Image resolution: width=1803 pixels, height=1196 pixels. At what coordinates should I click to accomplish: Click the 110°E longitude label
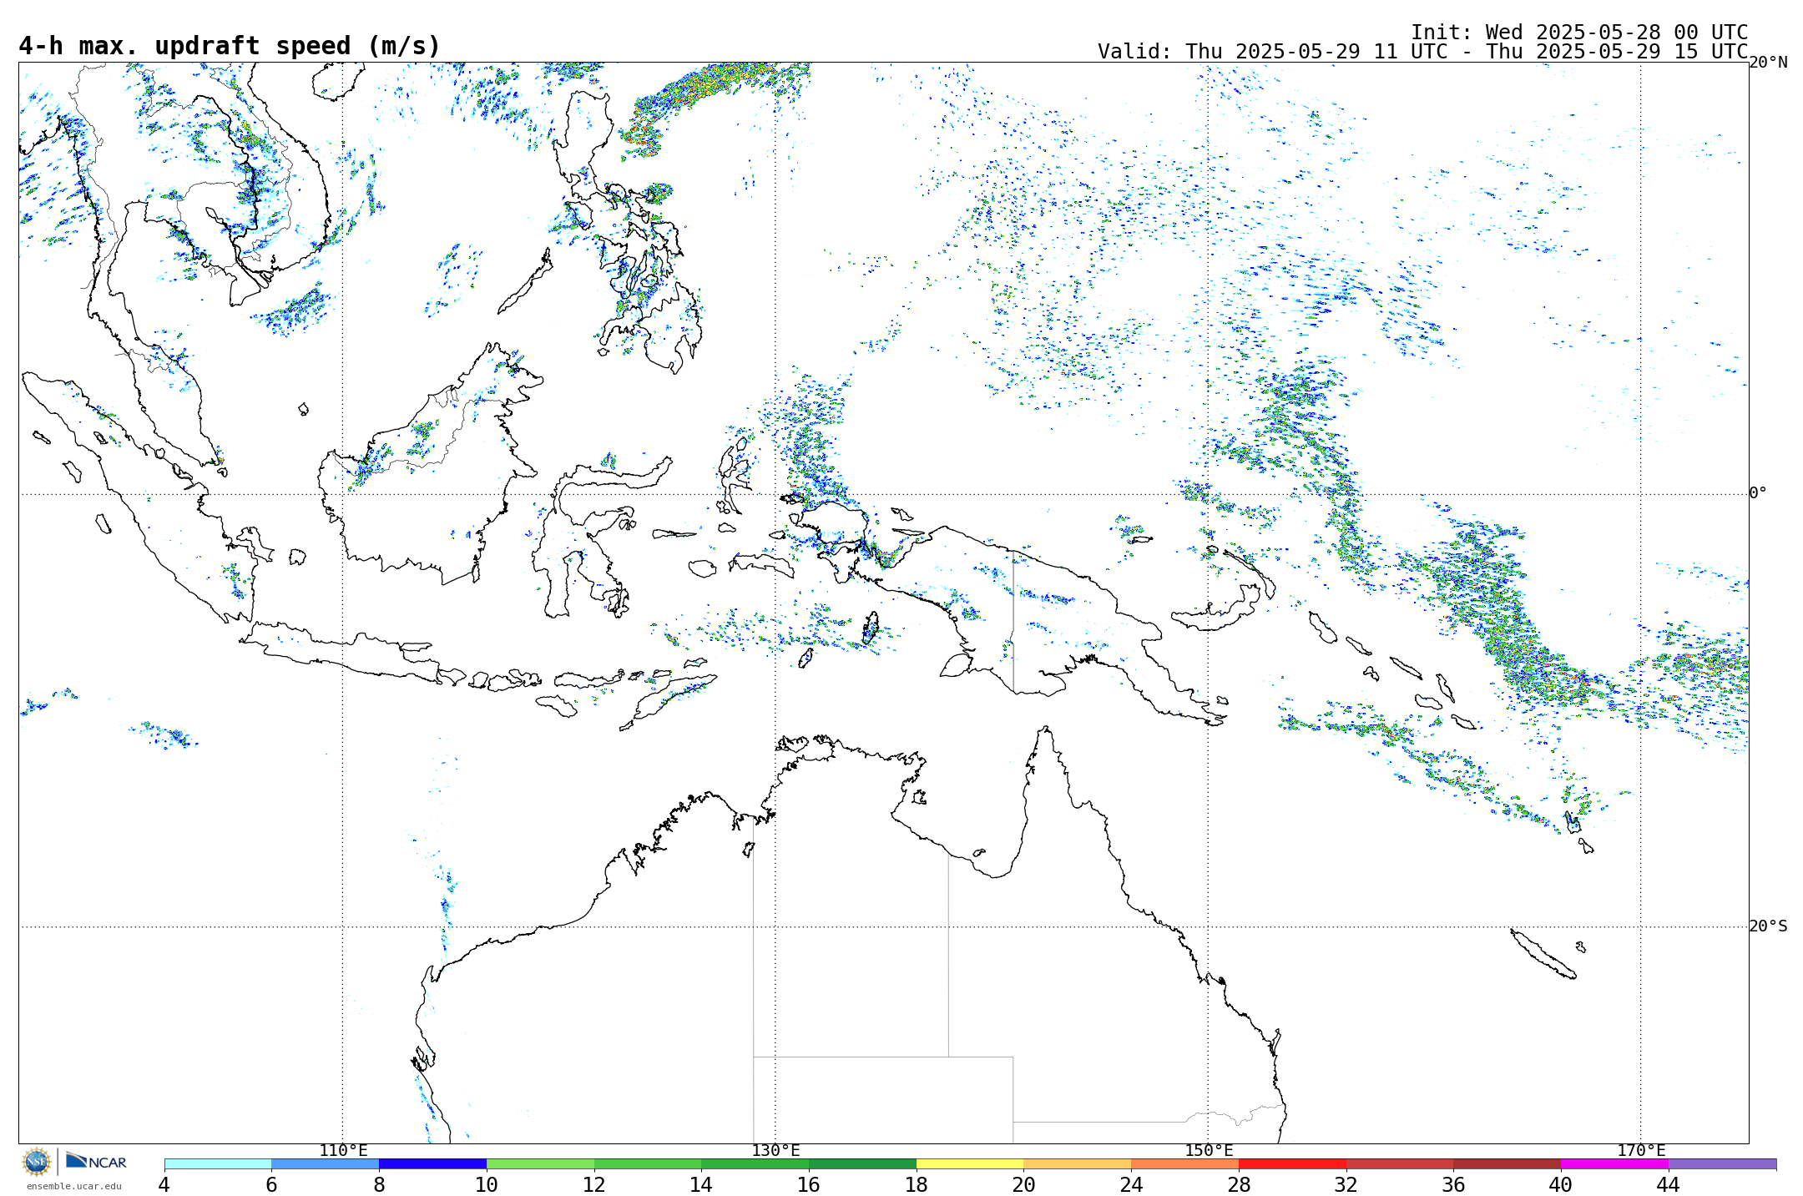pos(343,1151)
